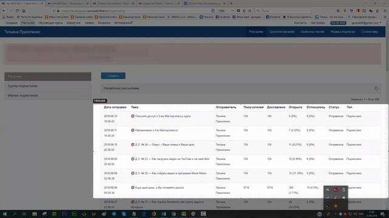Select Импорт подписчиков in the sidebar
The height and width of the screenshot is (218, 389).
tap(48, 96)
